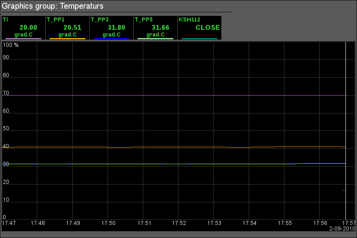Viewport: 357px width, 238px height.
Task: Click the T_PP5 reading 31.66
Action: [160, 27]
